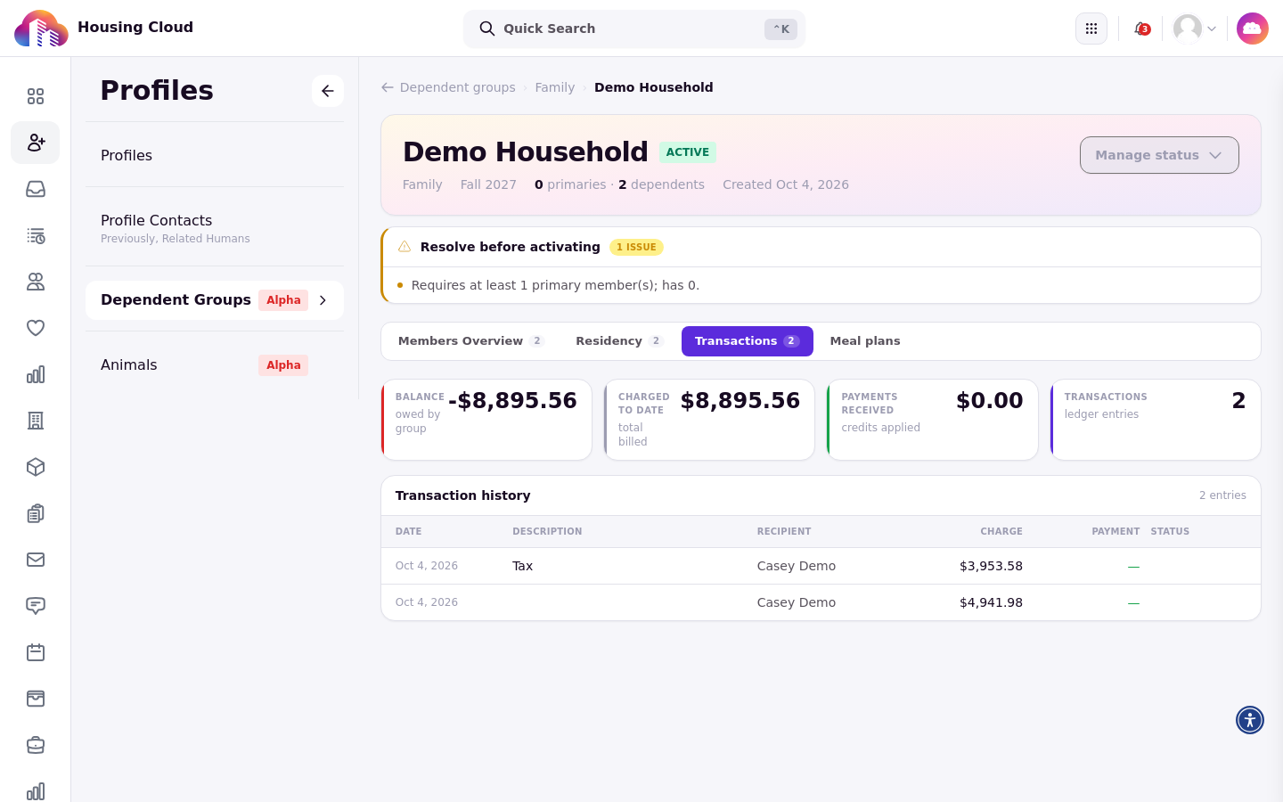Open Profile Contacts in the side menu

point(215,228)
